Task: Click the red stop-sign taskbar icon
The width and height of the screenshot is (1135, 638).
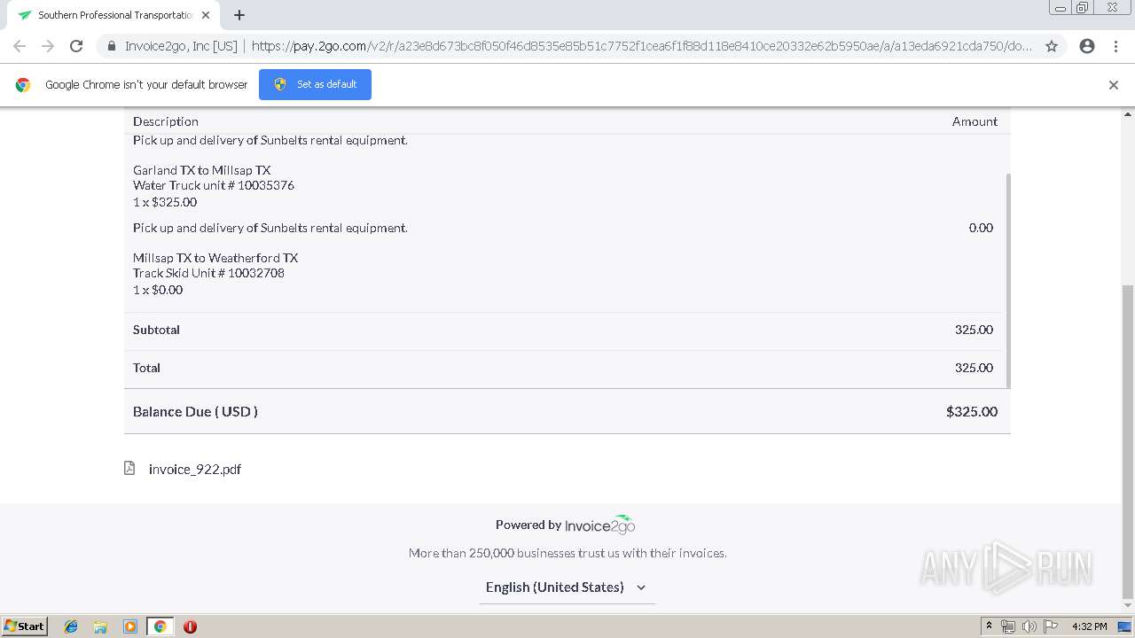Action: [x=190, y=626]
